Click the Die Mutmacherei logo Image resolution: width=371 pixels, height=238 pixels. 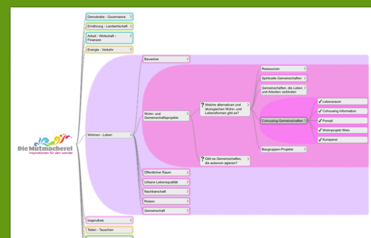(45, 146)
